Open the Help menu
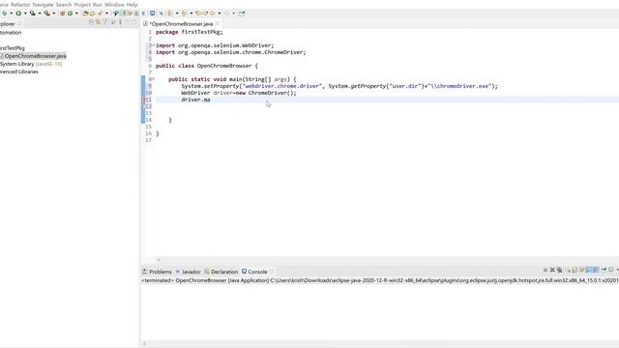The height and width of the screenshot is (348, 619). (x=132, y=5)
